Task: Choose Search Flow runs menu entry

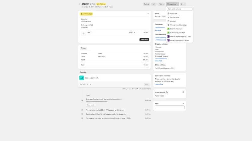Action: (180, 29)
